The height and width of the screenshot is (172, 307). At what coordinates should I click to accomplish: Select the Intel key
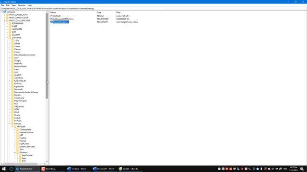coord(16,72)
